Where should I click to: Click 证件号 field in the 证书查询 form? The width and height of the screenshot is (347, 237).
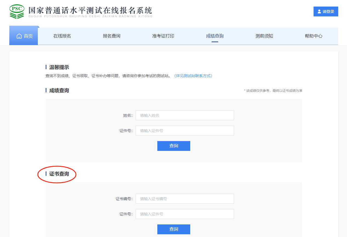(x=185, y=214)
